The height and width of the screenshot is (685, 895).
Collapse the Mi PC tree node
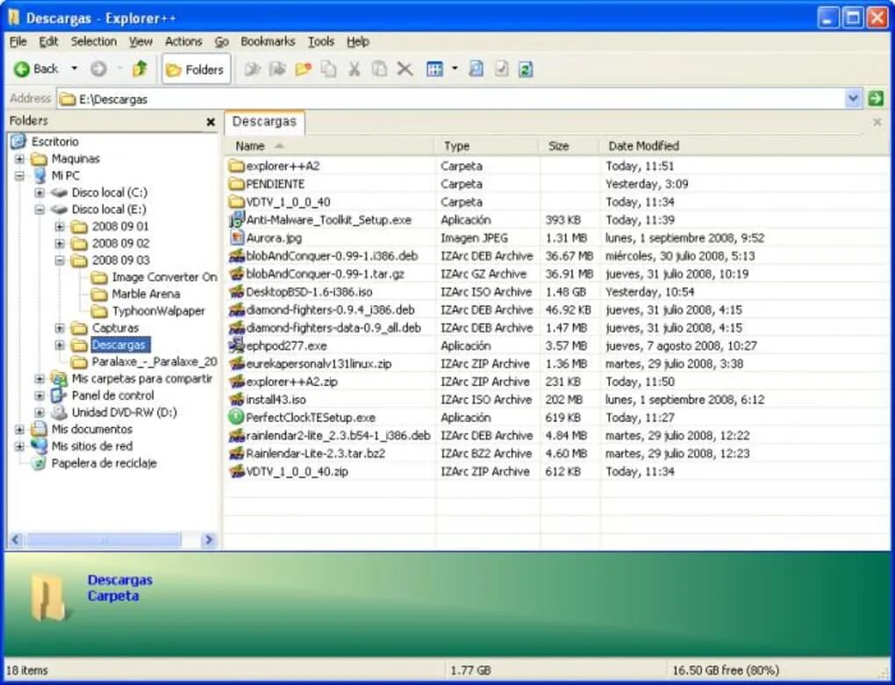click(19, 175)
